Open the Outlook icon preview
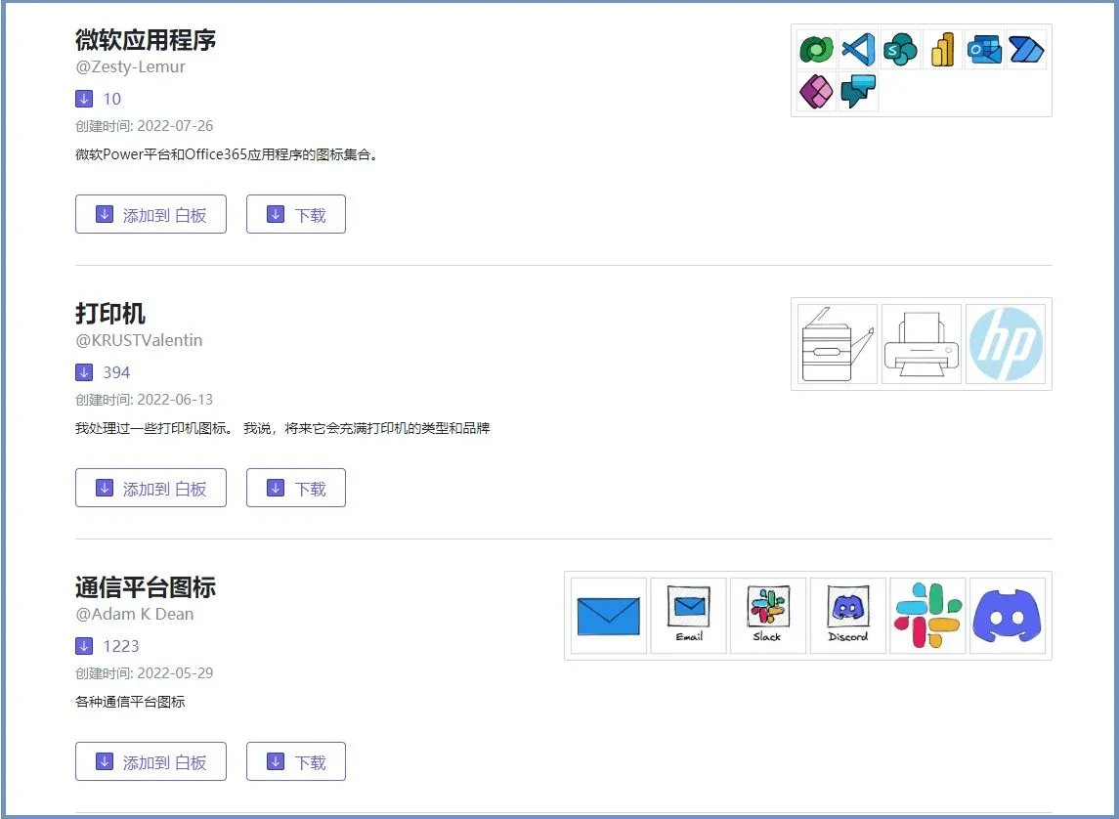This screenshot has width=1119, height=819. (x=984, y=49)
